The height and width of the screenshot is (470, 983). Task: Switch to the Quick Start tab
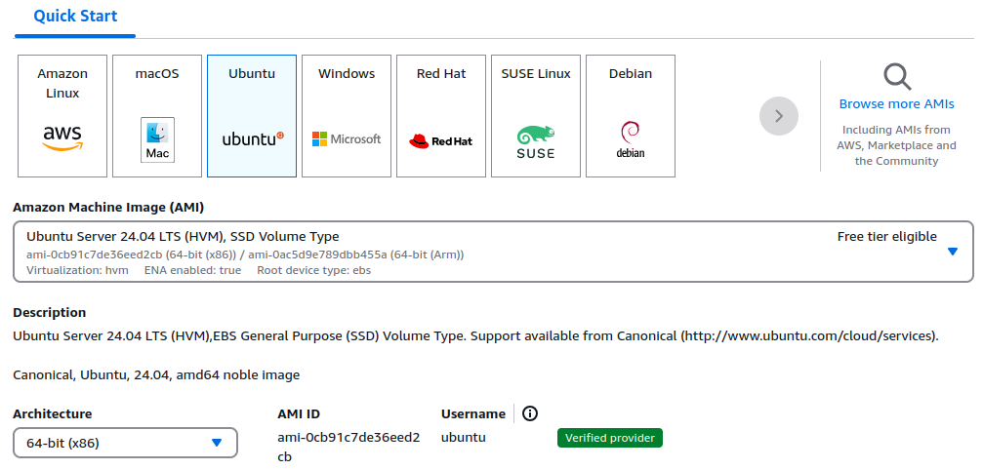coord(75,16)
